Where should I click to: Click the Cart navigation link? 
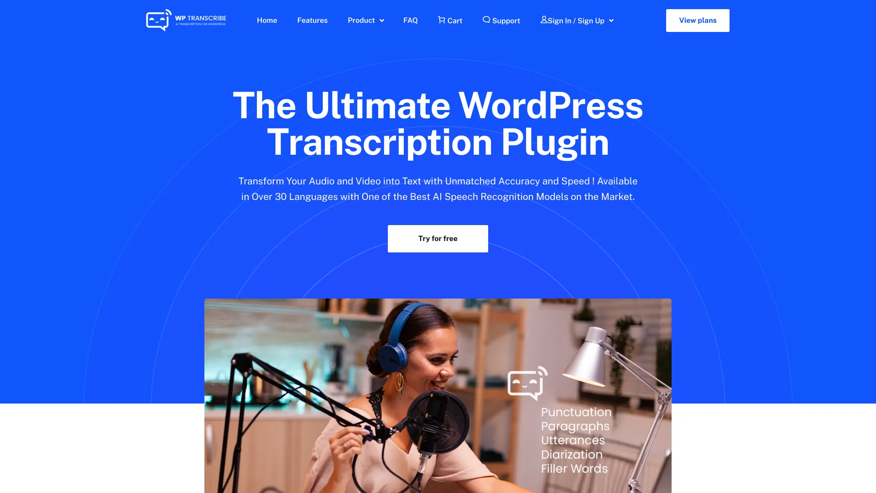[450, 21]
